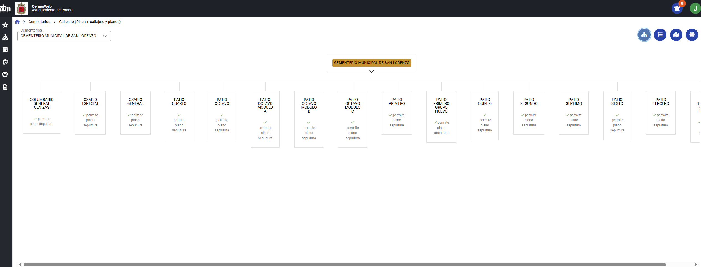Select the hierarchy tree view button
Viewport: 701px width, 267px height.
[x=644, y=35]
